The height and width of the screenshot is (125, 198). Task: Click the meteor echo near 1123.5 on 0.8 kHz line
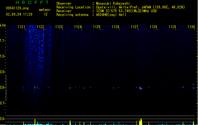pos(70,88)
